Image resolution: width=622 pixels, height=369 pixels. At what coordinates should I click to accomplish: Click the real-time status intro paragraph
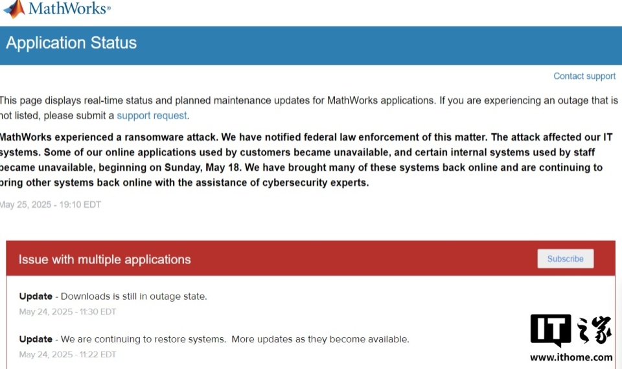(309, 108)
